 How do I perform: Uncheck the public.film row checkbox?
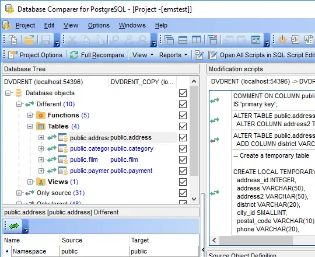183,159
